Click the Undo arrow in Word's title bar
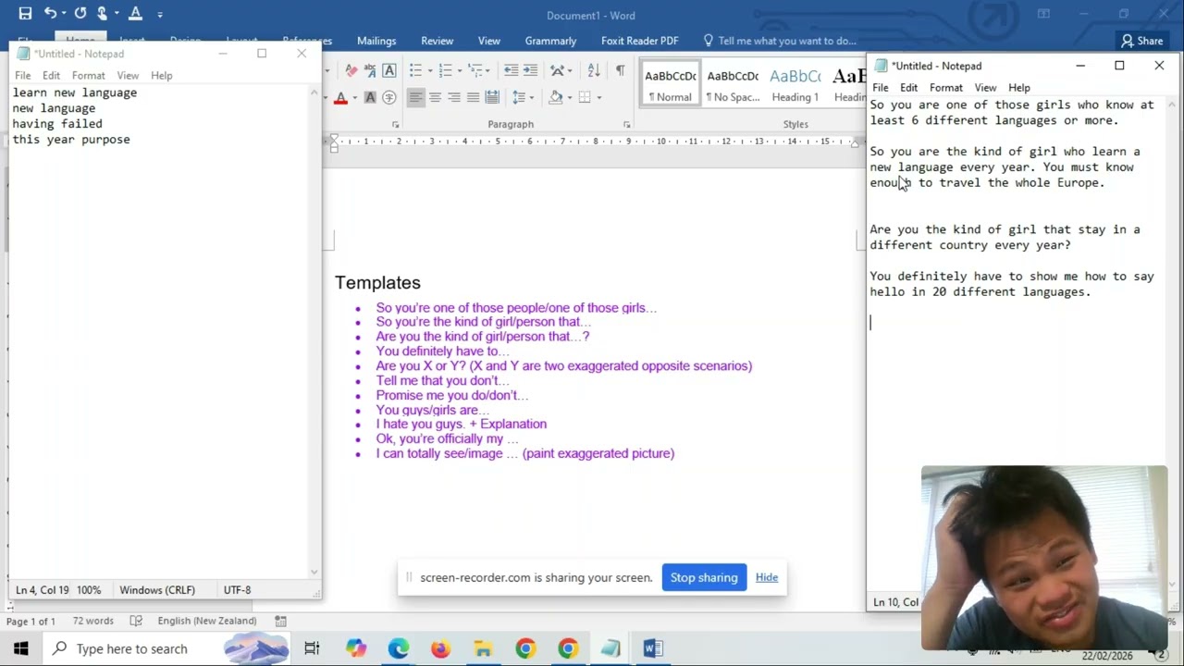The image size is (1184, 666). point(50,14)
